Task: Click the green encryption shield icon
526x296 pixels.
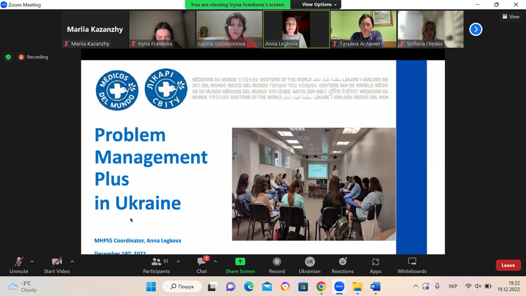Action: click(9, 57)
